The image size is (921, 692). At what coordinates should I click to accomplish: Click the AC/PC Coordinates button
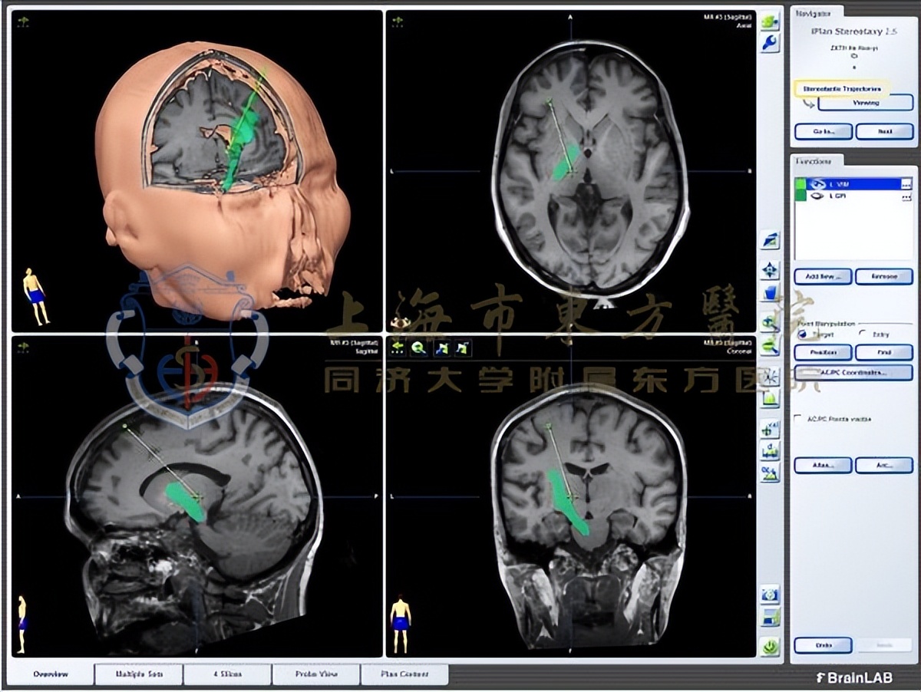[x=853, y=372]
